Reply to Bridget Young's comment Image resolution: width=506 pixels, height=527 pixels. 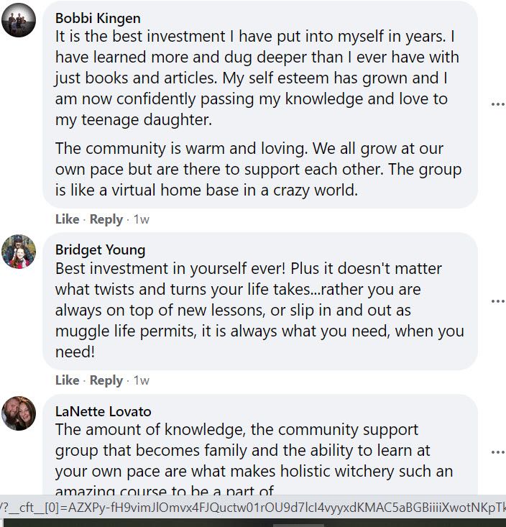[106, 380]
